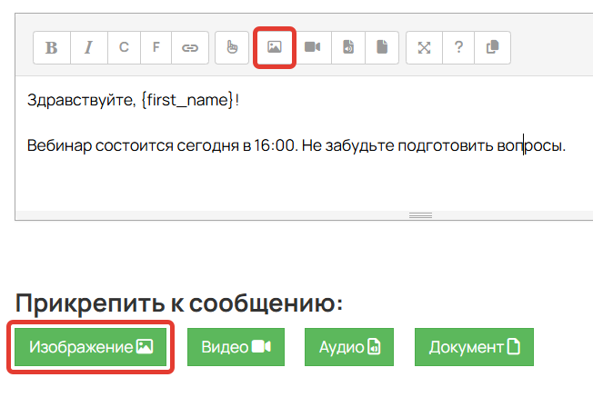This screenshot has width=593, height=417.
Task: Attach audio with the Аудио button
Action: pos(349,347)
